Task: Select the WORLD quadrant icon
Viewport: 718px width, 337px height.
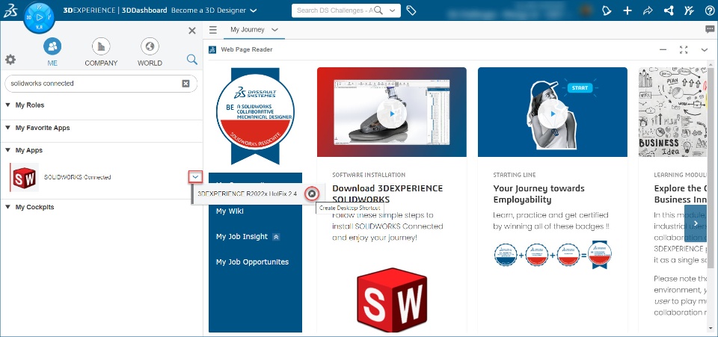Action: coord(150,46)
